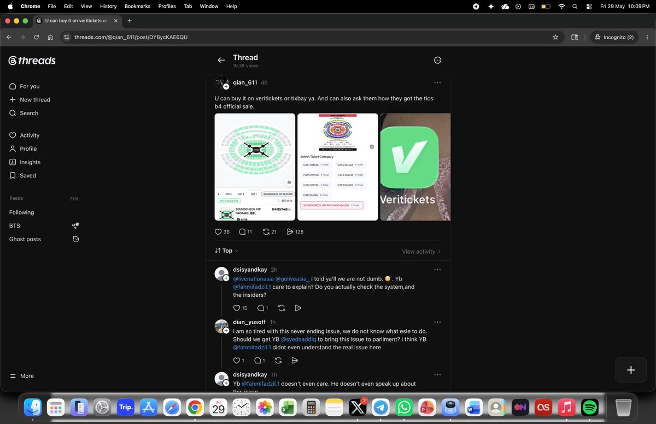This screenshot has width=656, height=424.
Task: Expand the Top sort dropdown
Action: 226,251
